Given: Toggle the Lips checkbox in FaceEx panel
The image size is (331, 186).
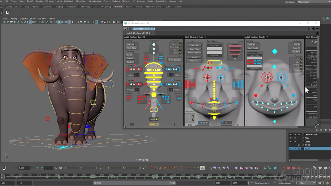Looking at the screenshot, I should click(301, 62).
